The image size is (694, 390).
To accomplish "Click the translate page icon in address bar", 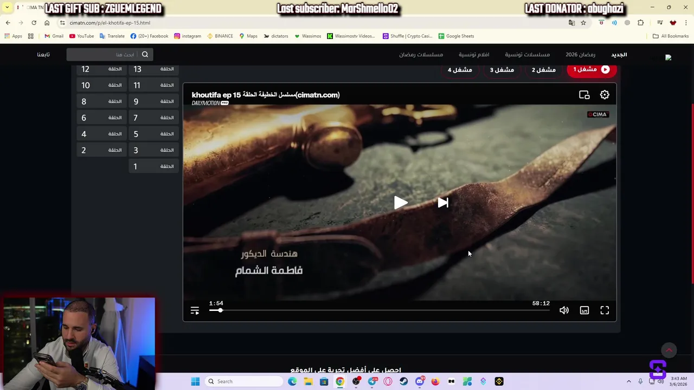I will (571, 23).
